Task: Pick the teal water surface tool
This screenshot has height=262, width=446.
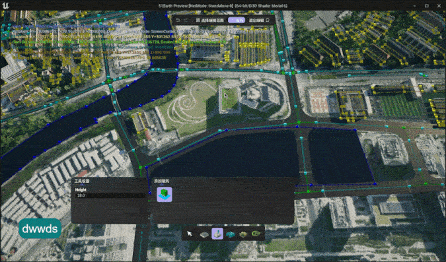Action: tap(231, 234)
